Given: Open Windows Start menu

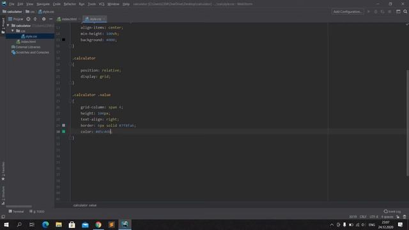Looking at the screenshot, I should 6,224.
